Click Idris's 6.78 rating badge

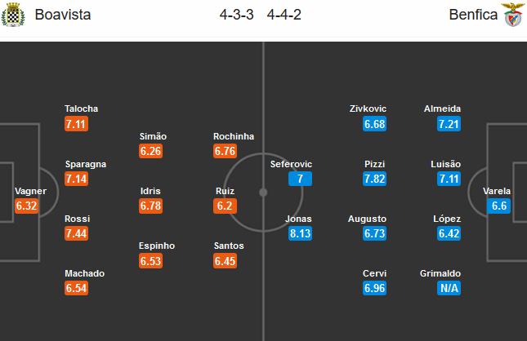150,206
